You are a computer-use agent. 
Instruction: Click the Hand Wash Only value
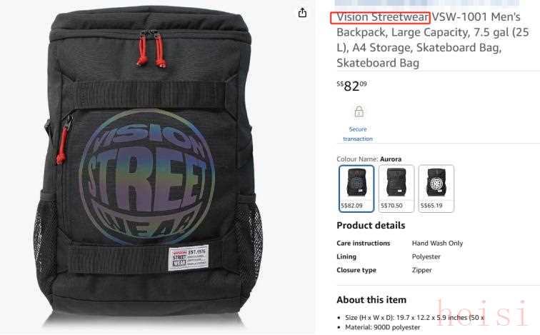437,243
